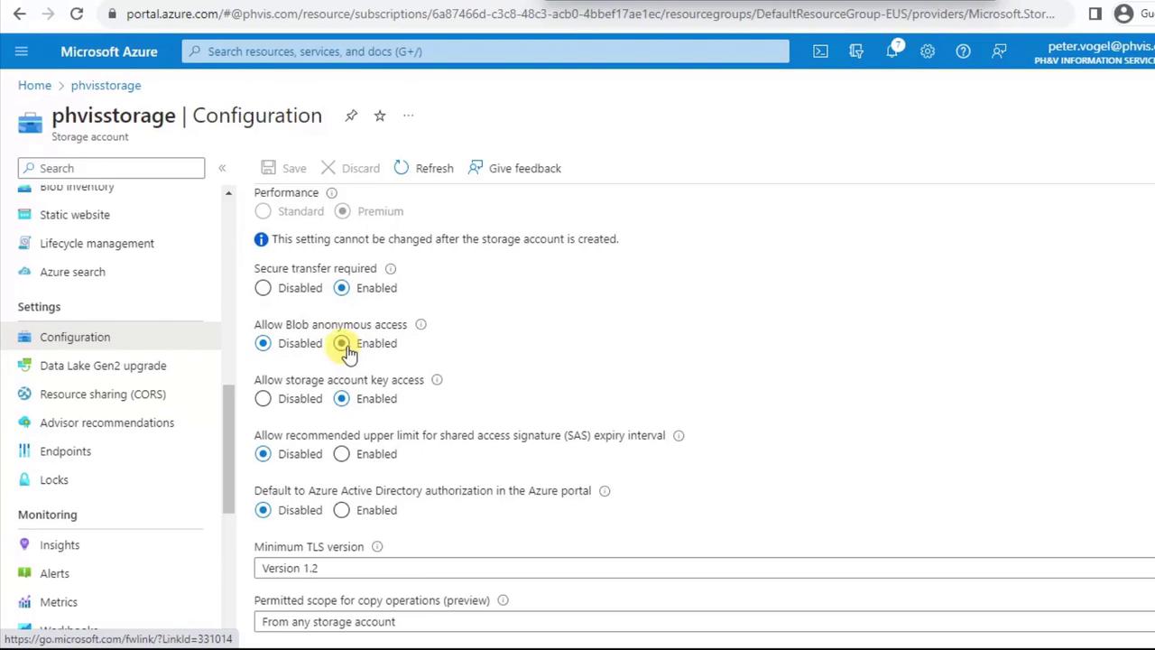Reload the page with browser refresh icon

click(x=77, y=14)
